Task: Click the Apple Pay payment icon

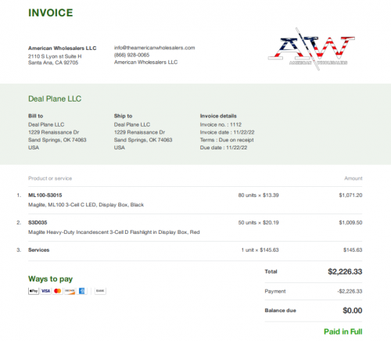Action: coord(34,291)
